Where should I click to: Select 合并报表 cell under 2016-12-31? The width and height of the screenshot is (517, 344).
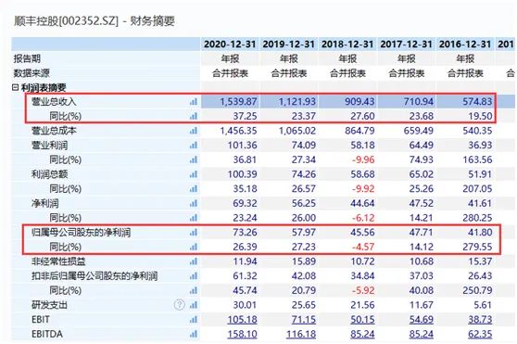click(465, 73)
